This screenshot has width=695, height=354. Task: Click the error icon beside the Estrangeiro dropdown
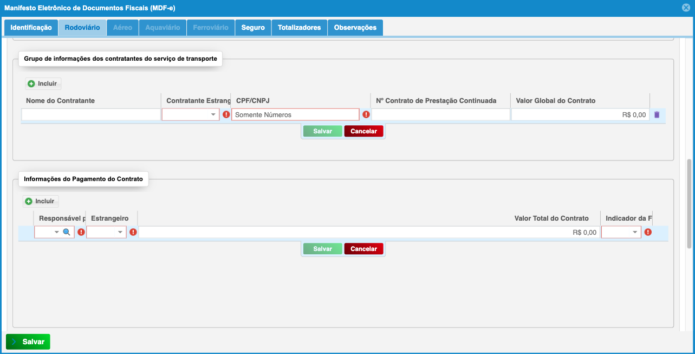[133, 232]
